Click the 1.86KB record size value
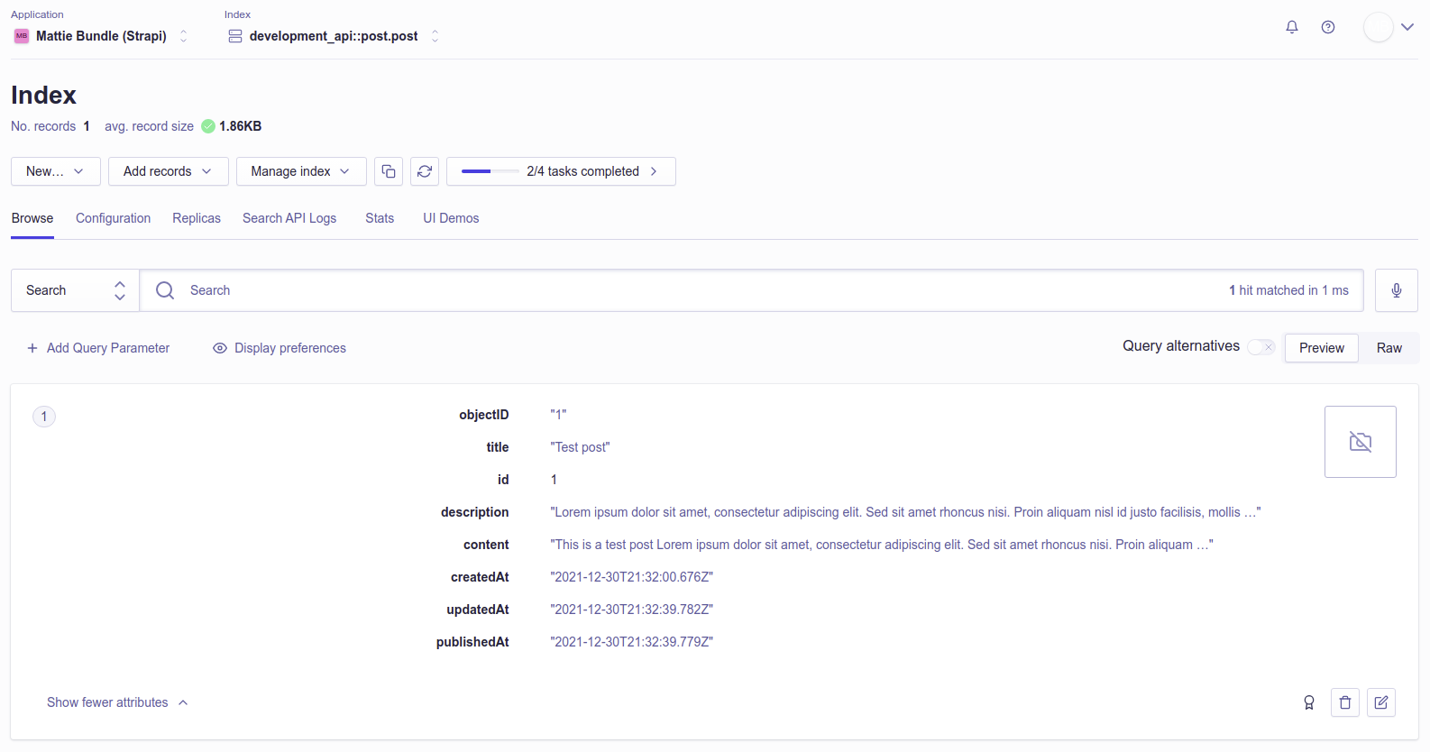 [x=241, y=126]
